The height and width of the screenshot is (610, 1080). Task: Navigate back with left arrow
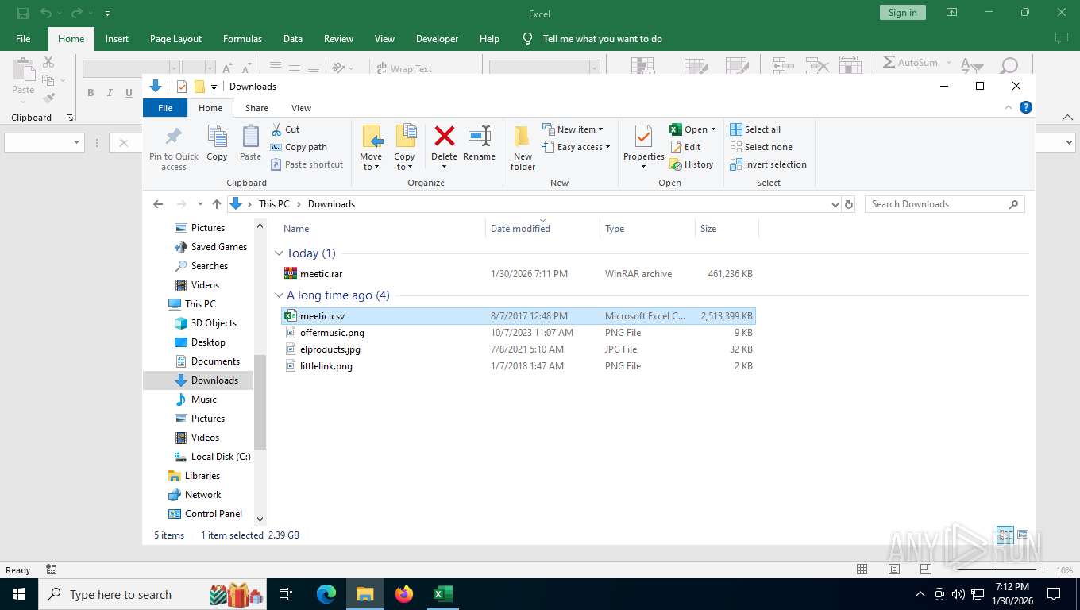[x=158, y=204]
